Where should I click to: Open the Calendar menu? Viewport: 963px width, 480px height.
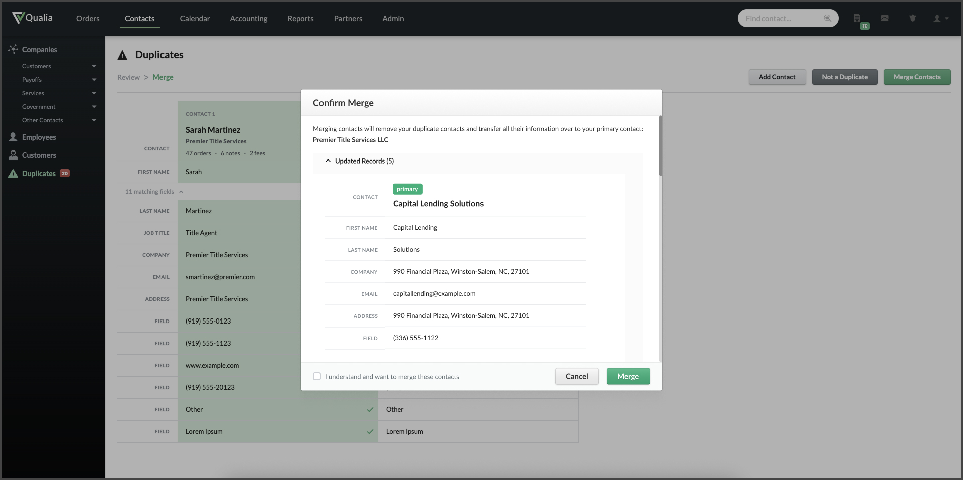pyautogui.click(x=195, y=19)
